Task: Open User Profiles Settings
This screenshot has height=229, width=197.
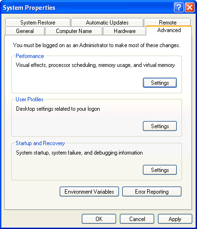Action: pyautogui.click(x=160, y=126)
